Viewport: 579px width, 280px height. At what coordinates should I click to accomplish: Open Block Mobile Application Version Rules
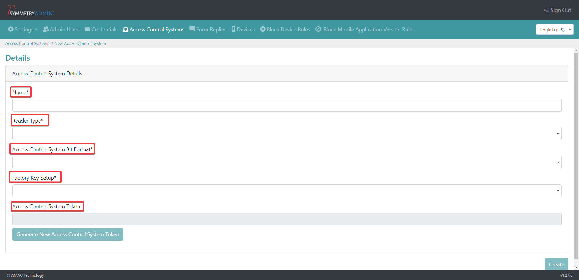pyautogui.click(x=365, y=29)
